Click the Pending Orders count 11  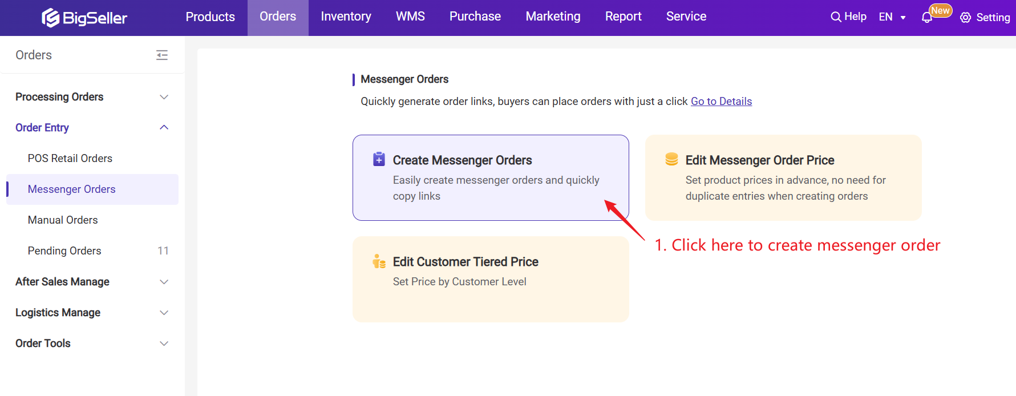(x=163, y=250)
